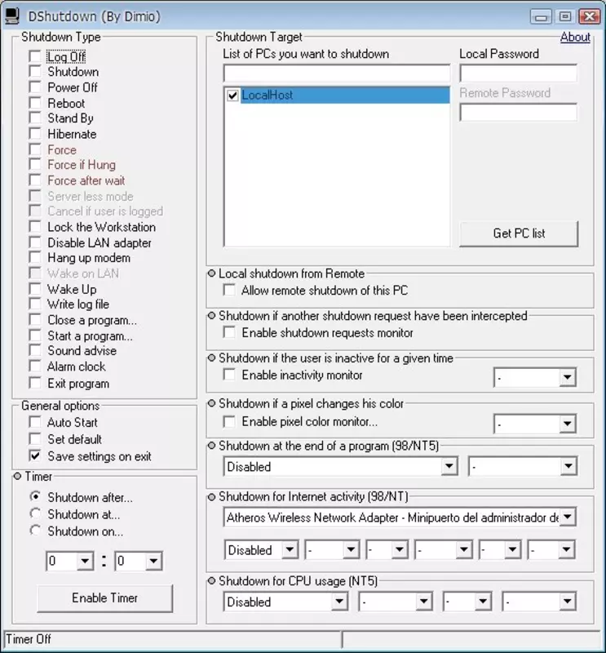The width and height of the screenshot is (606, 653).
Task: Select the Reboot checkbox
Action: (x=35, y=103)
